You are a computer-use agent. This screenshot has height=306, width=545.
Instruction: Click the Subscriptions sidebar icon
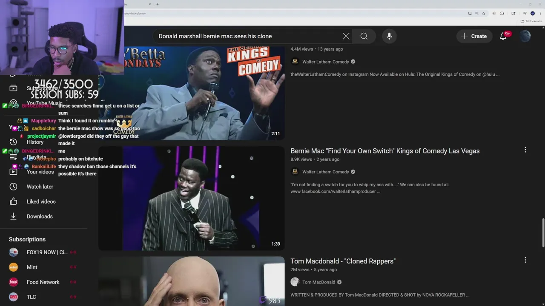(14, 88)
